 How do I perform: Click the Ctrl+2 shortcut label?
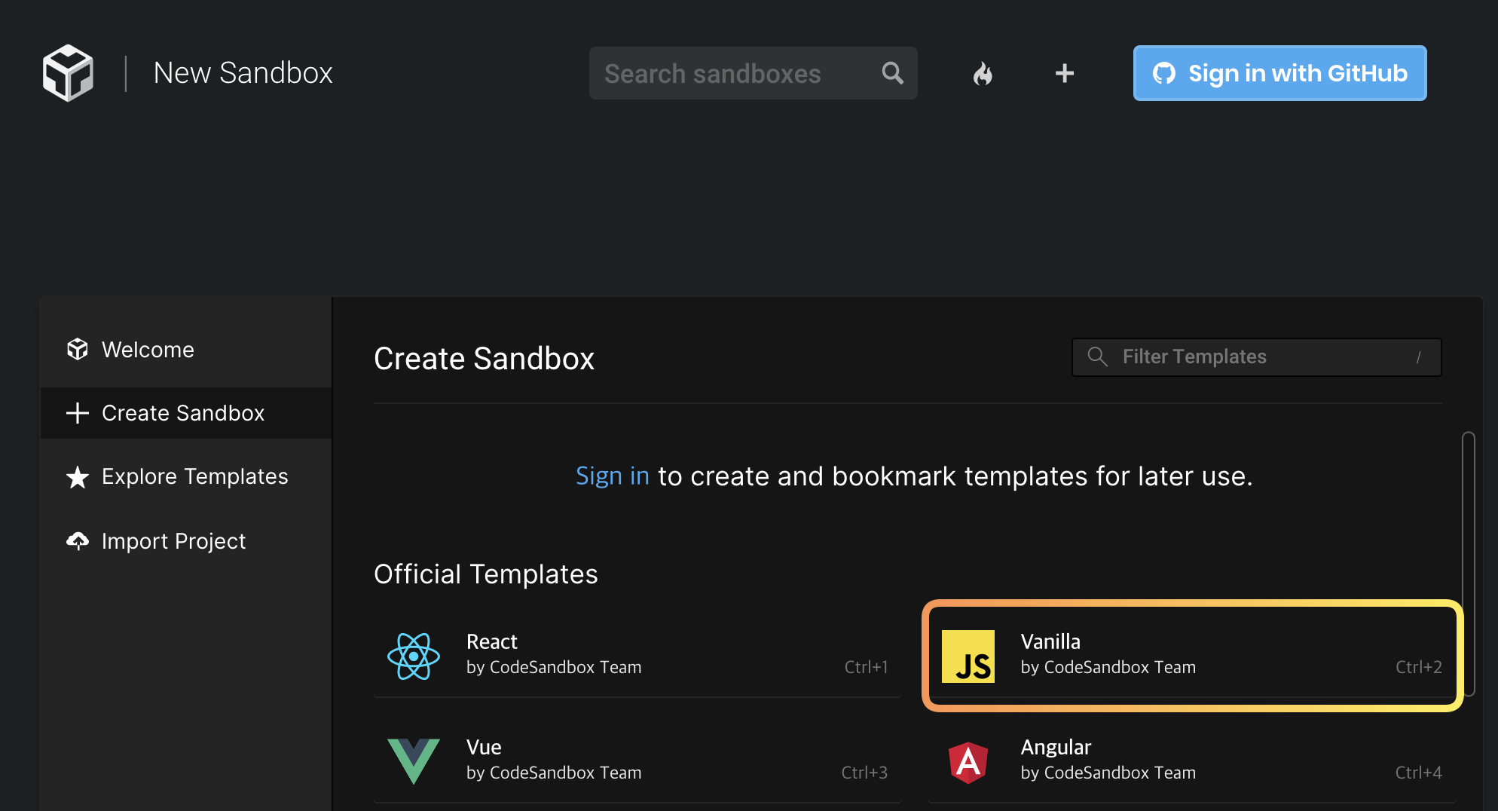pyautogui.click(x=1419, y=667)
